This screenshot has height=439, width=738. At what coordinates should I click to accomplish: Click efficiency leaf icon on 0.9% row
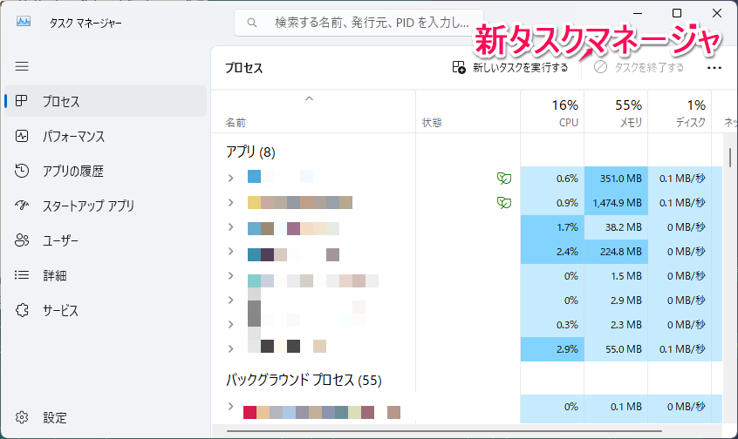504,203
